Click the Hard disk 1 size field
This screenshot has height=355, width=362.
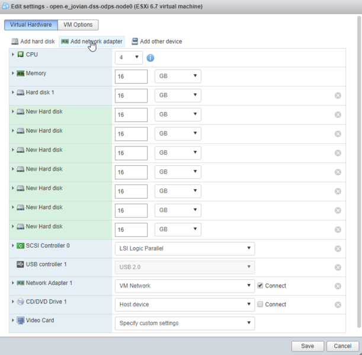click(x=131, y=95)
